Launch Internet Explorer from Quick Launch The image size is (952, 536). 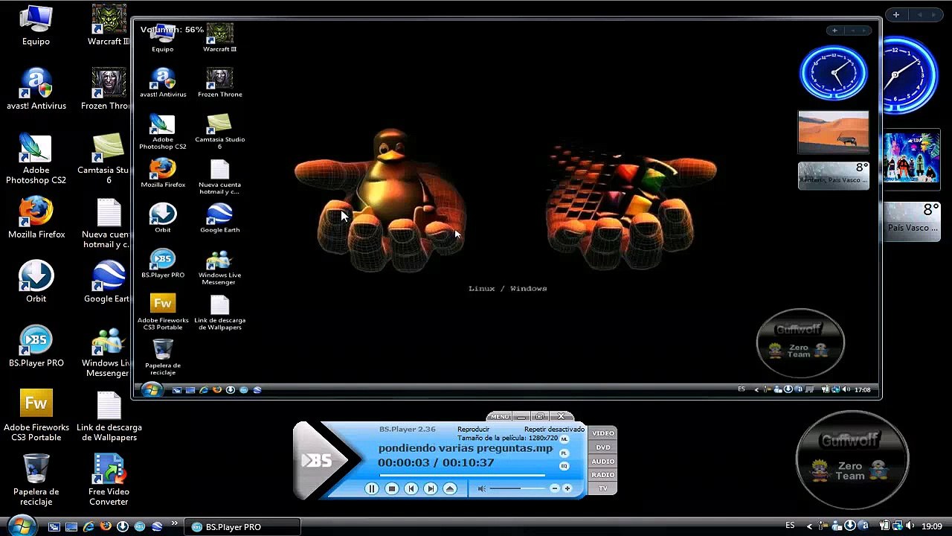tap(89, 527)
